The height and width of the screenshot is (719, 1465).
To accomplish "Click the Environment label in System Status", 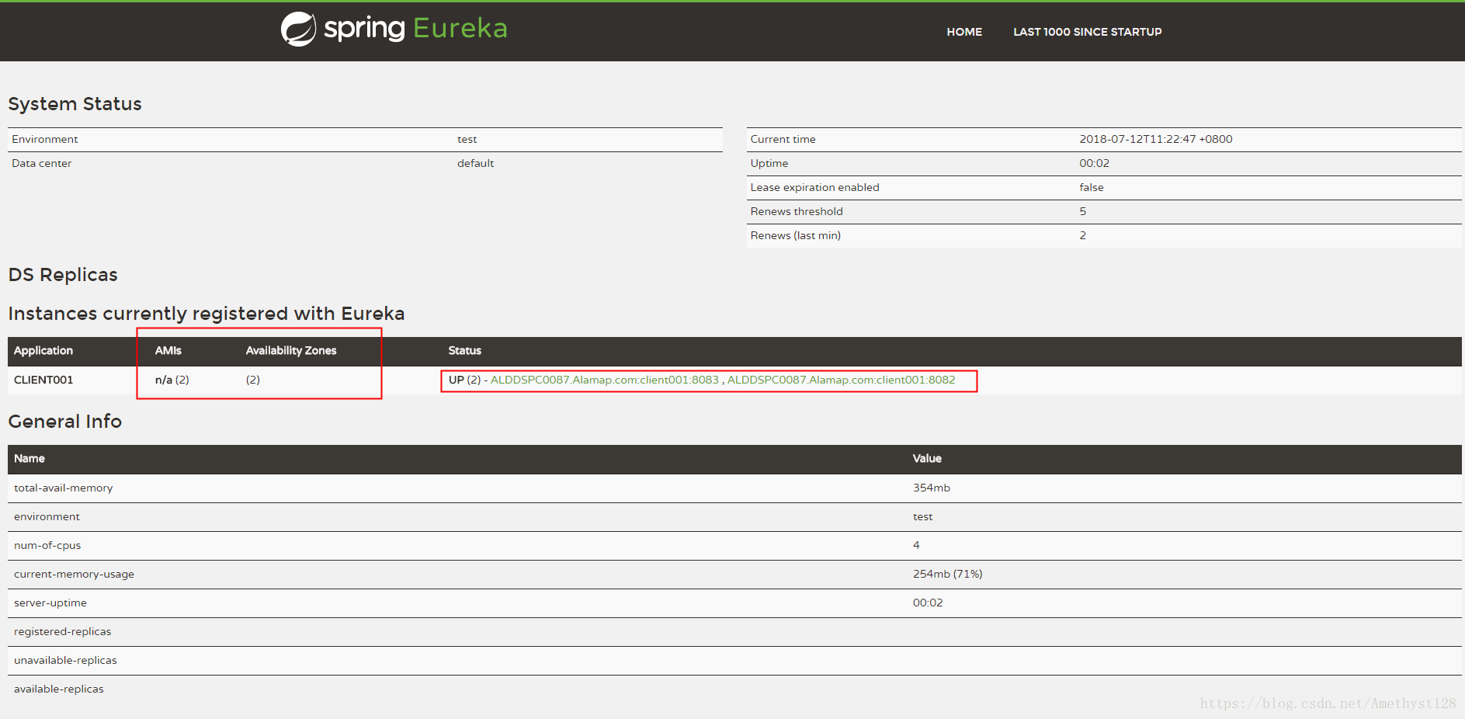I will pos(45,139).
